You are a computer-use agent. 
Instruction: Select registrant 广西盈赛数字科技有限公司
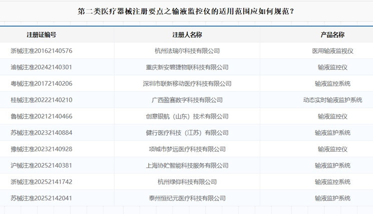187,100
